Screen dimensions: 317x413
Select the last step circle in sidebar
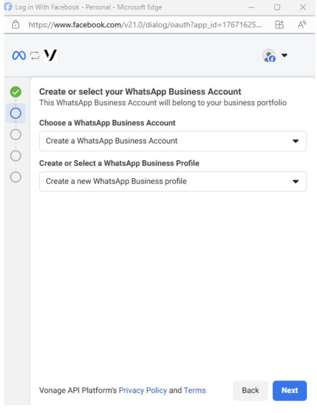pos(16,177)
